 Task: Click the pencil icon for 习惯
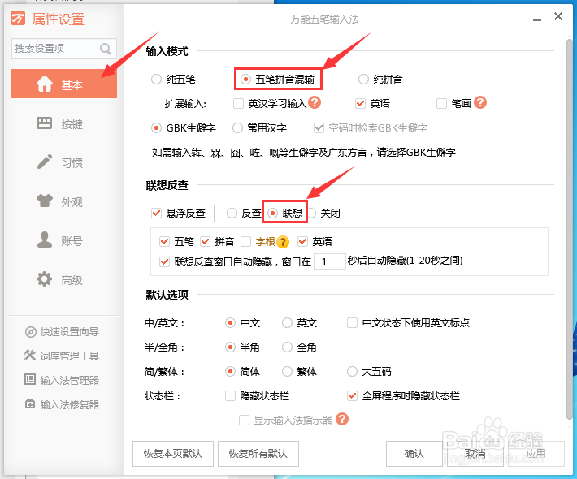click(45, 162)
